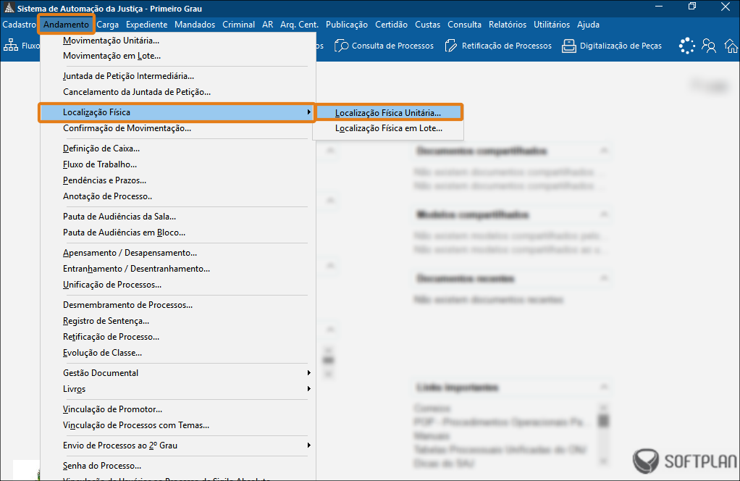Click the dotted circle loading icon in toolbar
Screen dimensions: 740x481
pyautogui.click(x=686, y=46)
